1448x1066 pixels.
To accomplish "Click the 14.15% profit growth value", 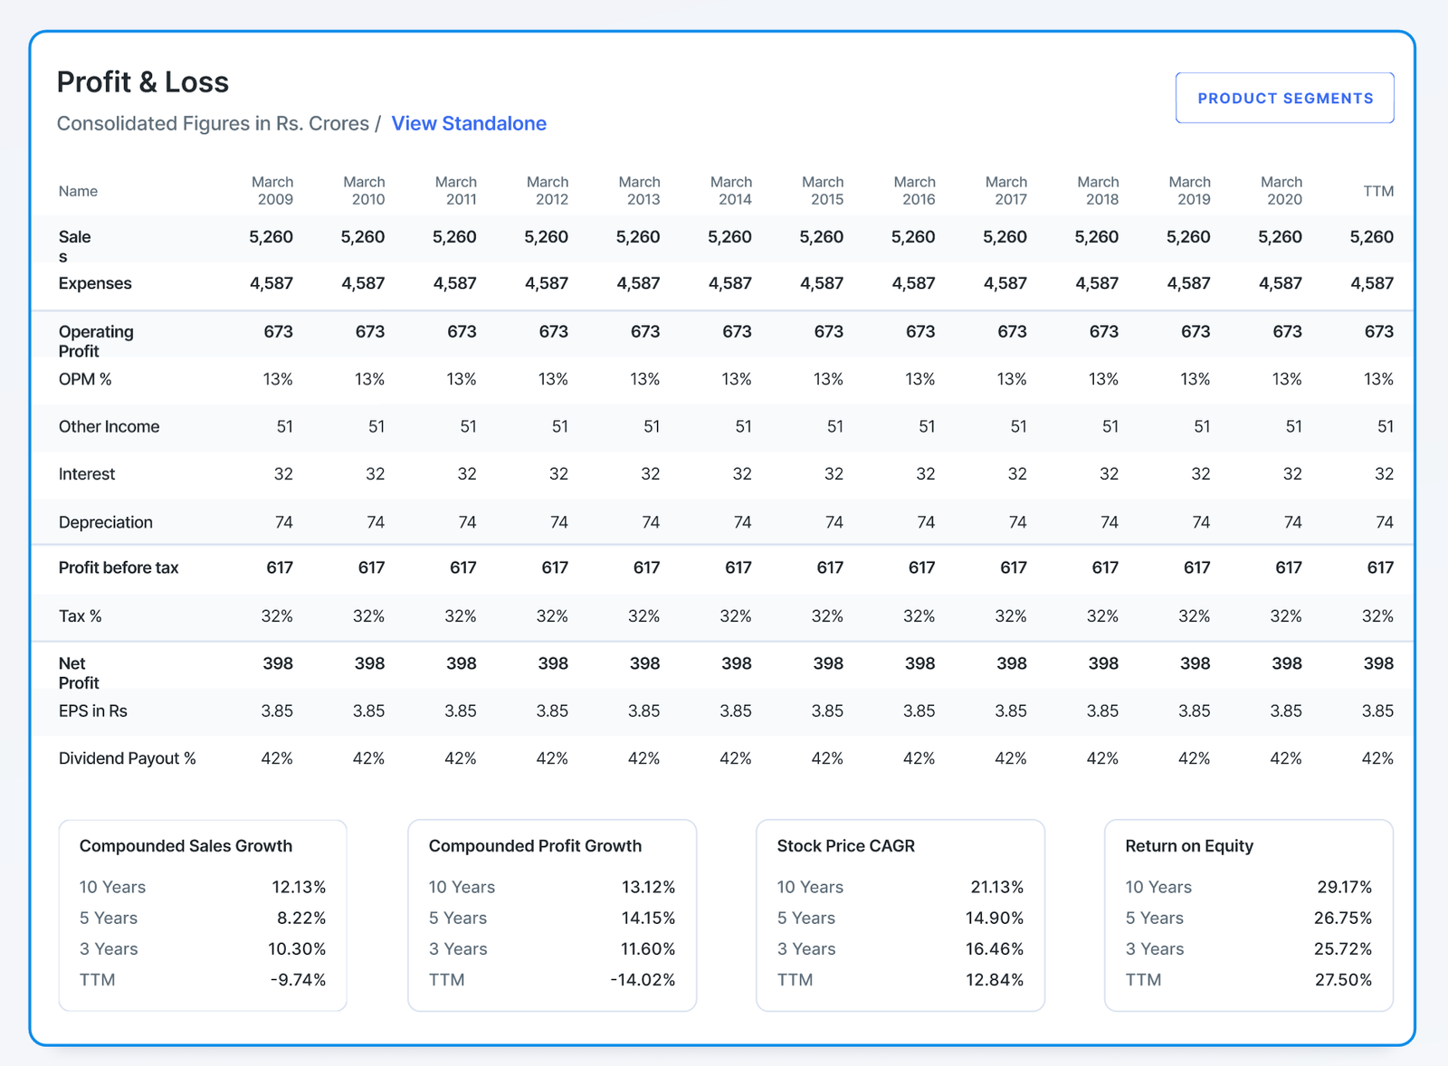I will coord(648,918).
